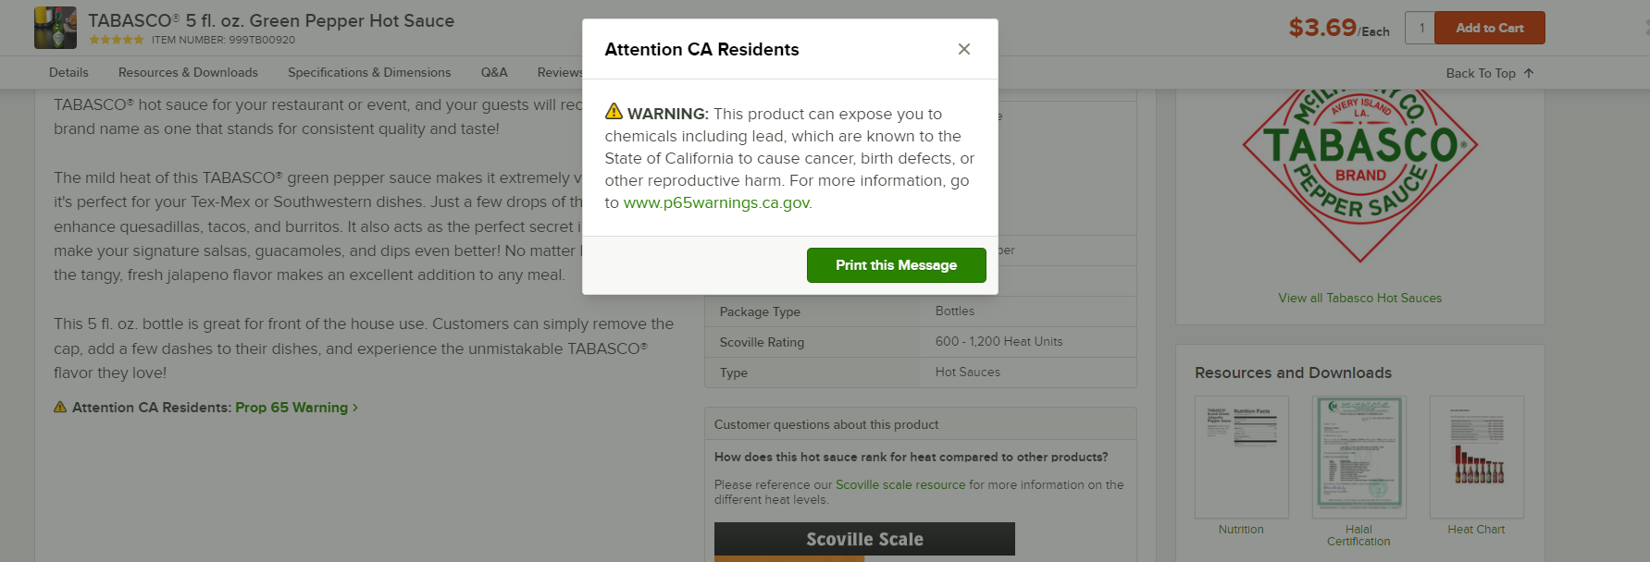1650x562 pixels.
Task: Open the Resources & Downloads tab
Action: pos(188,72)
